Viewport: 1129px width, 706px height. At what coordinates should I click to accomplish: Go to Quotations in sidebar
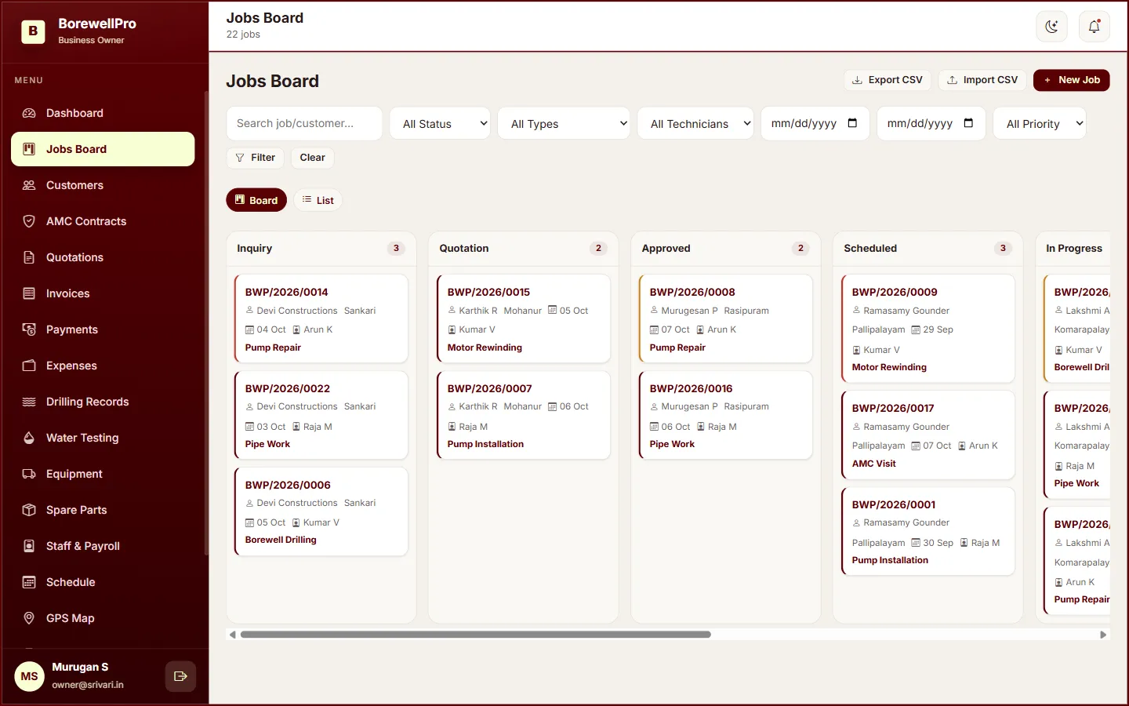pyautogui.click(x=103, y=257)
